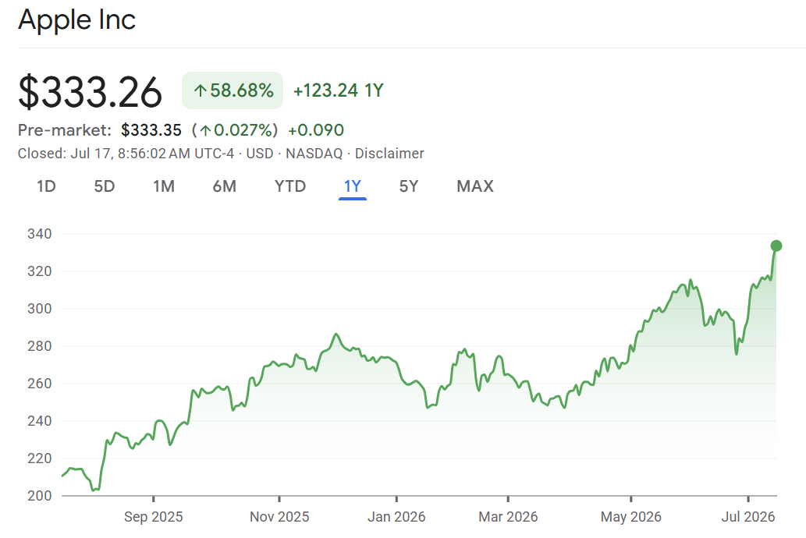Click the 260 y-axis label

point(40,384)
